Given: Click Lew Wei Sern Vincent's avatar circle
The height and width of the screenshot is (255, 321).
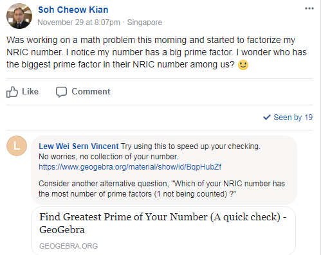Looking at the screenshot, I should pos(17,146).
